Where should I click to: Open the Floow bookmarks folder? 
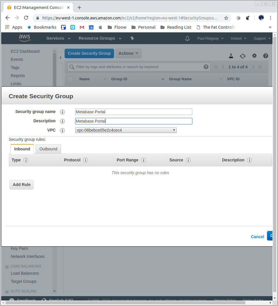[x=117, y=27]
